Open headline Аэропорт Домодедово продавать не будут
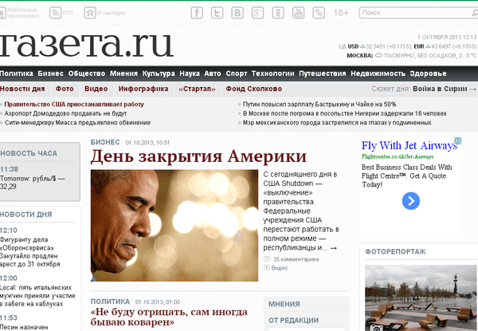 click(x=65, y=113)
